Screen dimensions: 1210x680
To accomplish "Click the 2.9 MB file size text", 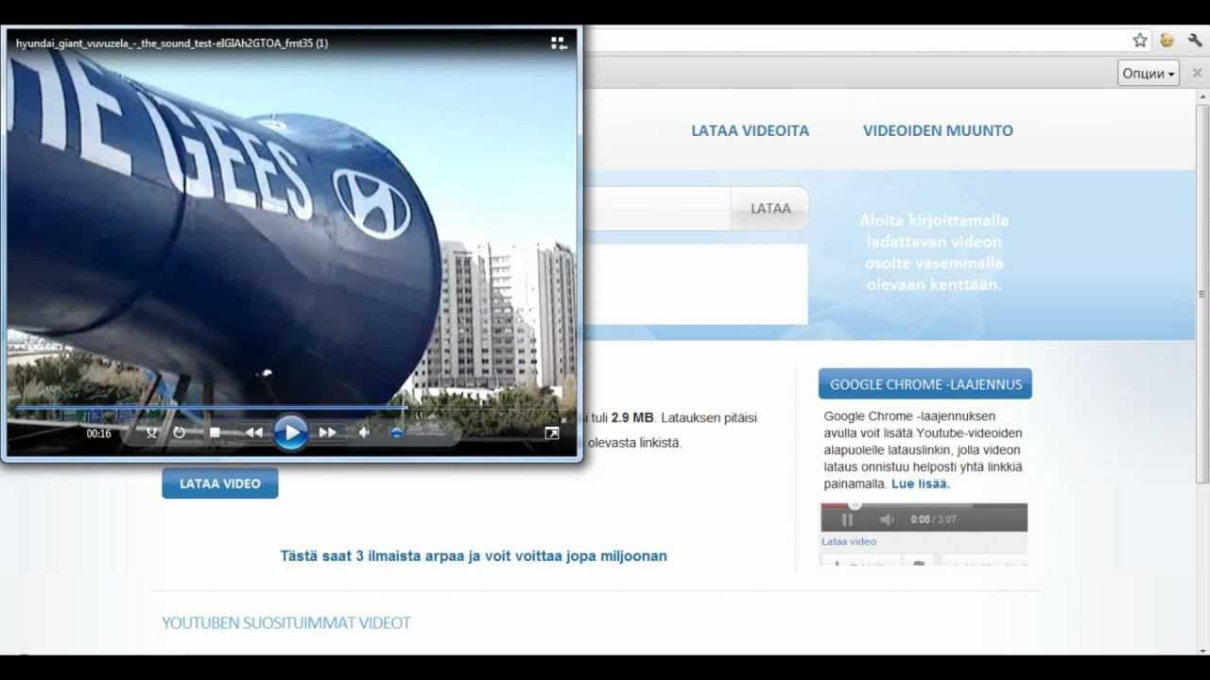I will tap(632, 417).
